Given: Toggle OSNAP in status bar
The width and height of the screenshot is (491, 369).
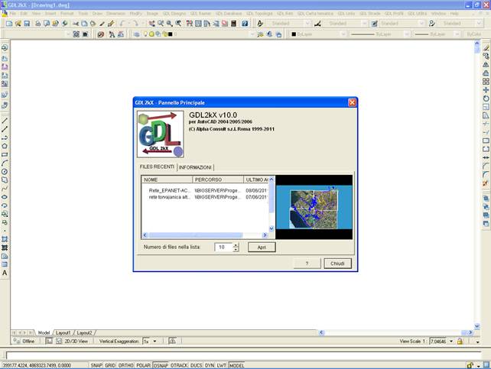Looking at the screenshot, I should pos(161,365).
